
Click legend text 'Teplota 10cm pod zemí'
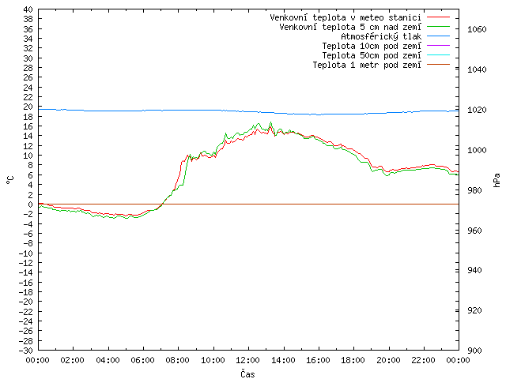click(372, 46)
